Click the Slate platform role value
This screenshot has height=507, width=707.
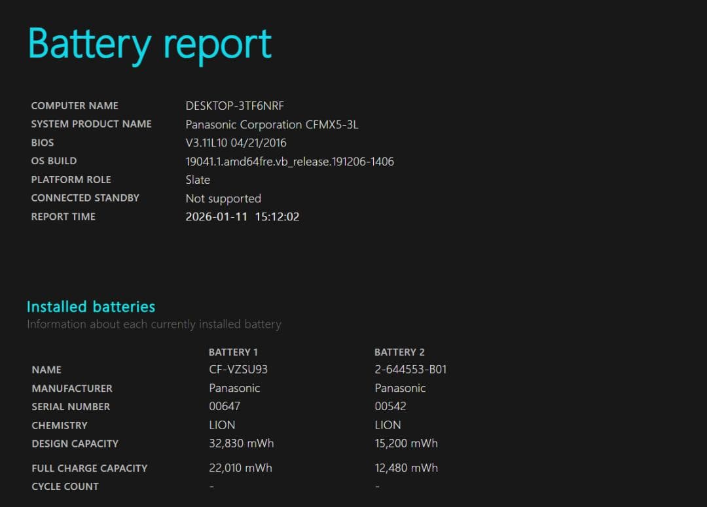click(198, 180)
